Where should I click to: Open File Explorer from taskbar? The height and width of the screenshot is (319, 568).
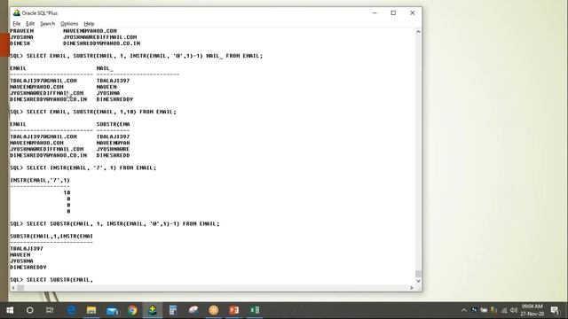(x=91, y=310)
